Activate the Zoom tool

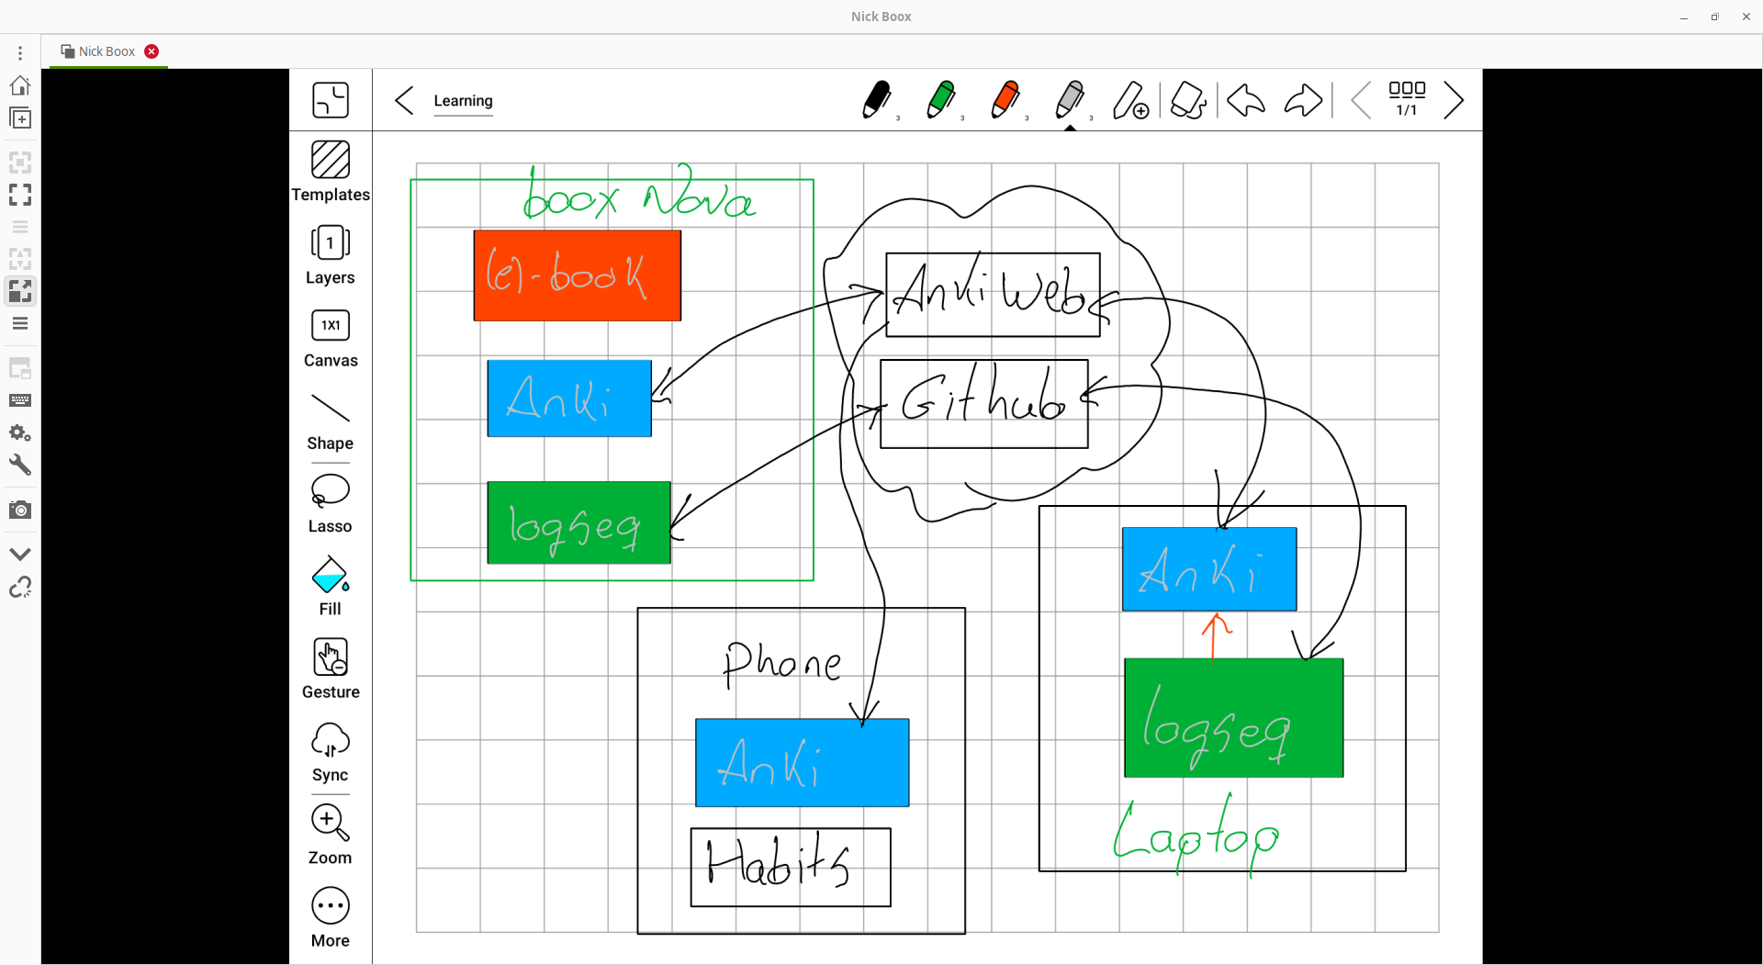point(331,835)
